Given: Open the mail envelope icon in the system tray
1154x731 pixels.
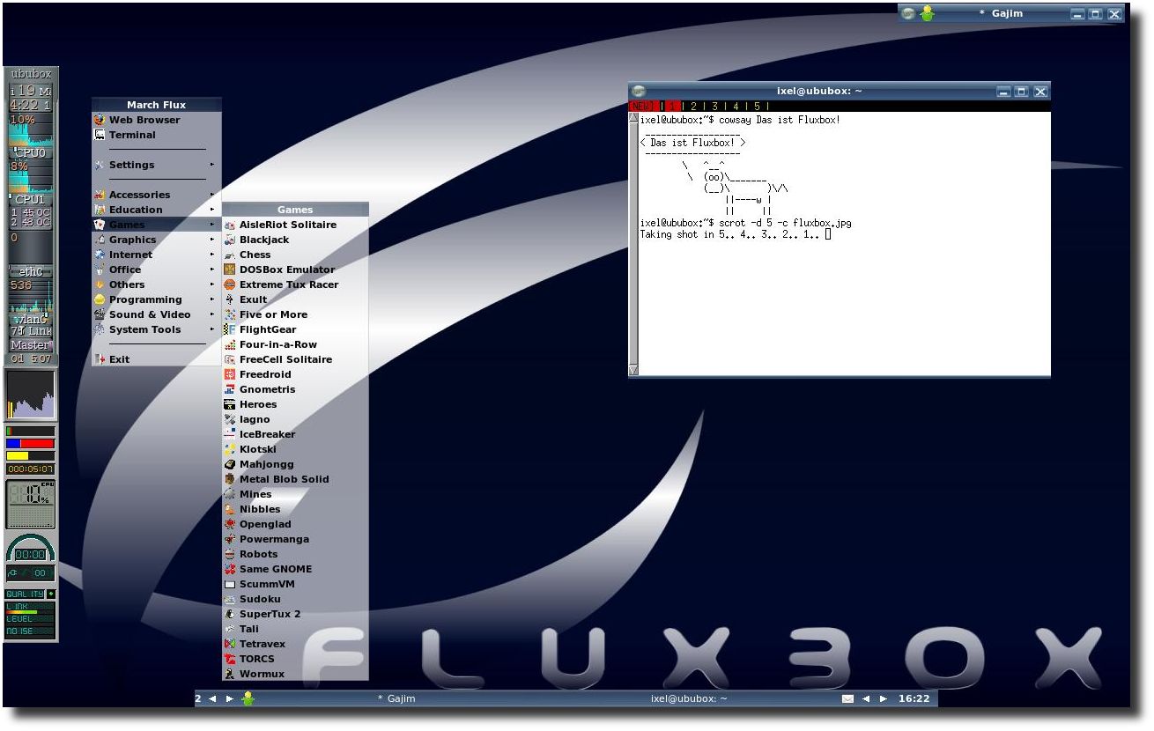Looking at the screenshot, I should (x=847, y=698).
